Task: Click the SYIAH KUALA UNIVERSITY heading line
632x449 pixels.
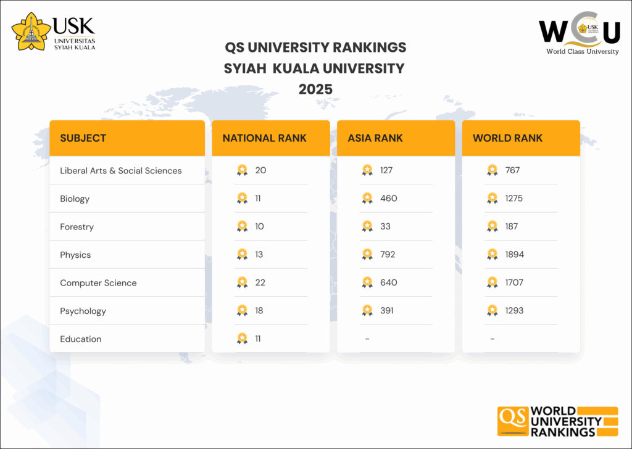Action: click(x=314, y=68)
